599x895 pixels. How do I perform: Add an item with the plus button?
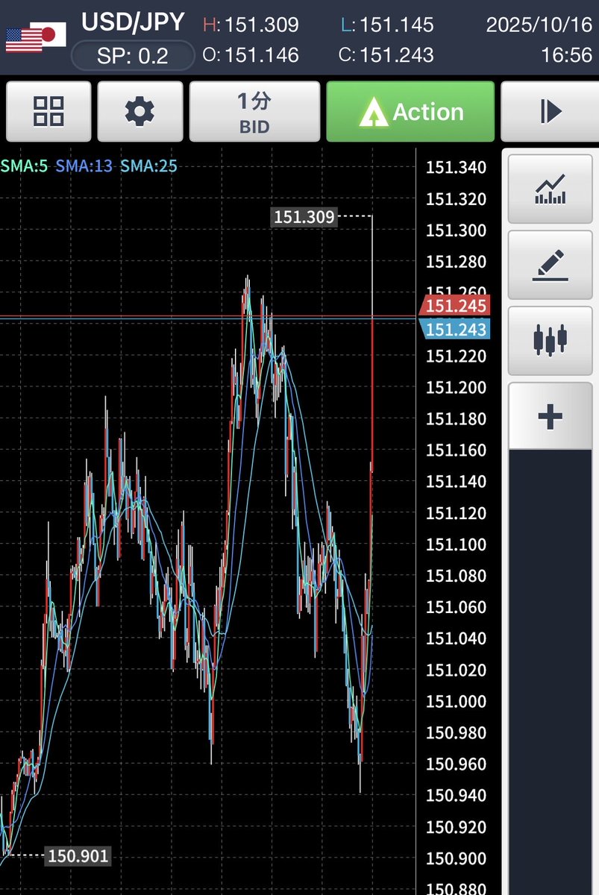551,417
